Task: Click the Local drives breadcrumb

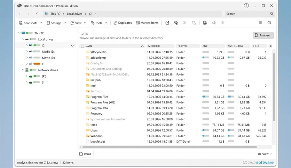Action: click(x=74, y=14)
